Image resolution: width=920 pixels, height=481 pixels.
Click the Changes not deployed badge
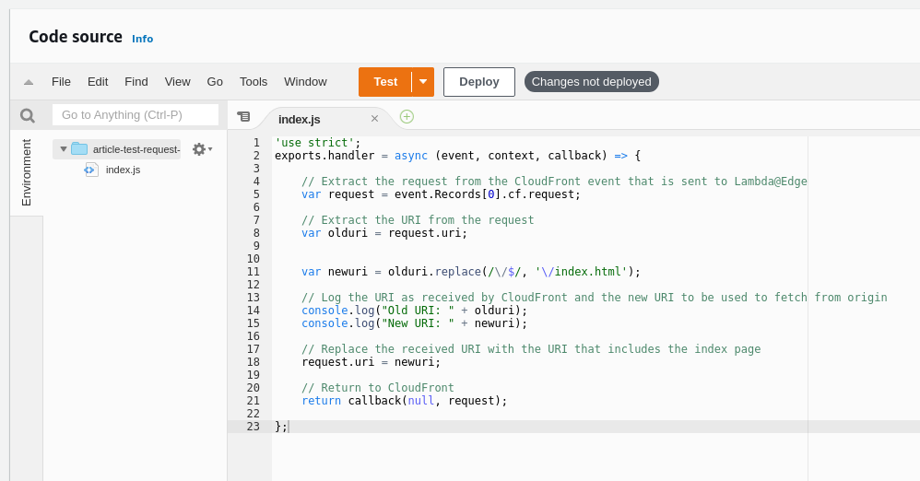point(592,82)
